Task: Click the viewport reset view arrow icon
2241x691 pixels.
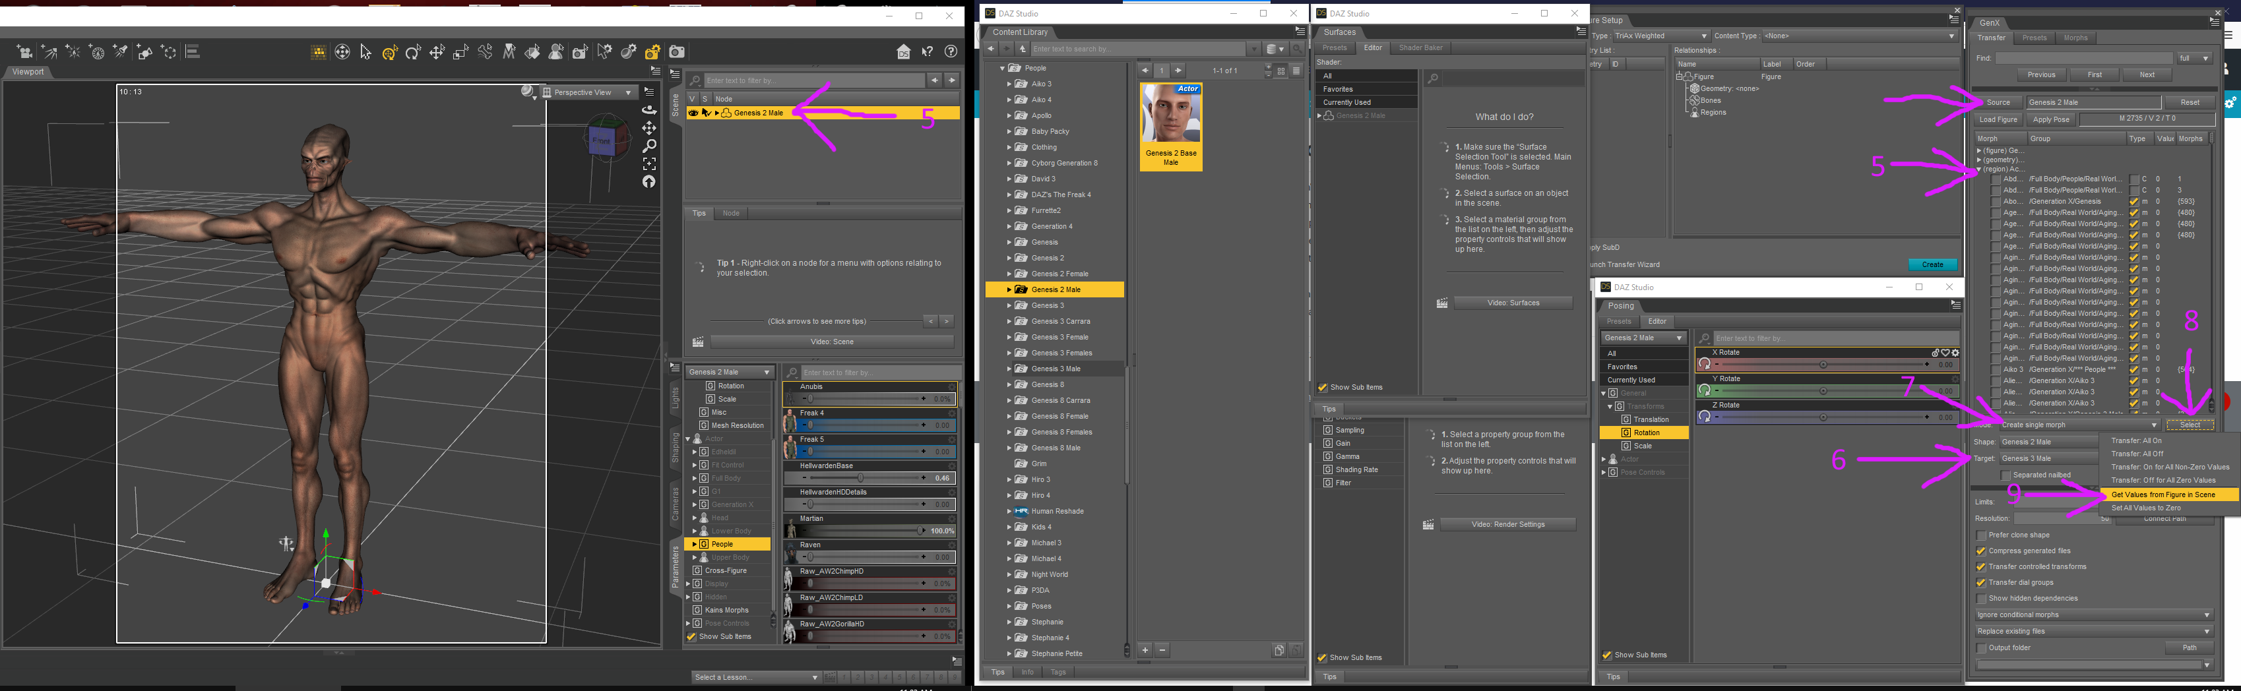Action: click(x=649, y=182)
